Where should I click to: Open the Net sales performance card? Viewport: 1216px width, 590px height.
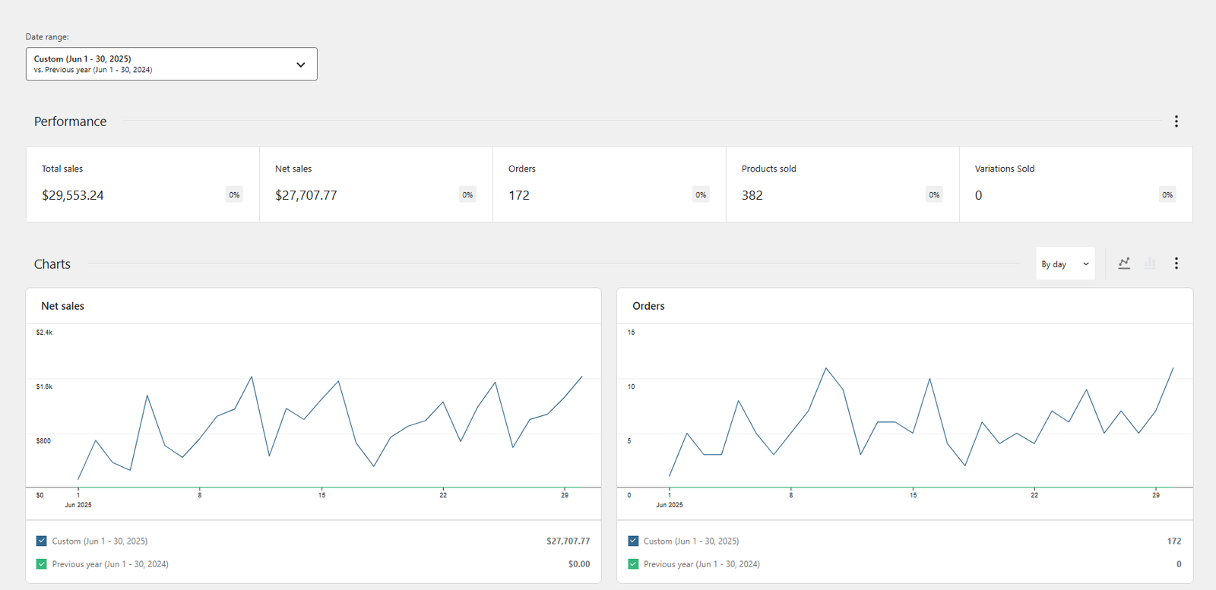(375, 185)
